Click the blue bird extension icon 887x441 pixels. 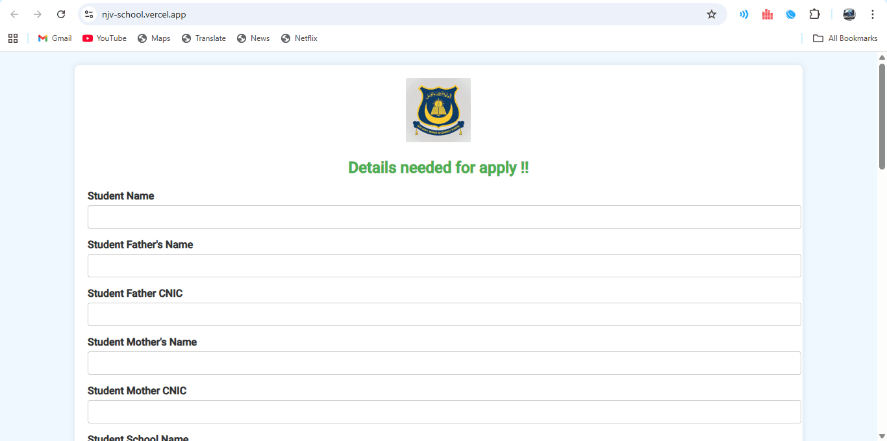791,14
